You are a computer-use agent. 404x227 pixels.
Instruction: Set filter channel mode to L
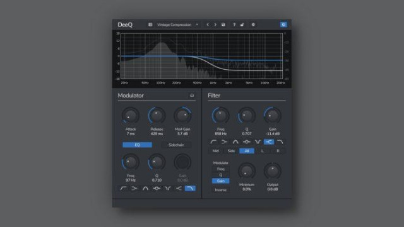tap(263, 151)
